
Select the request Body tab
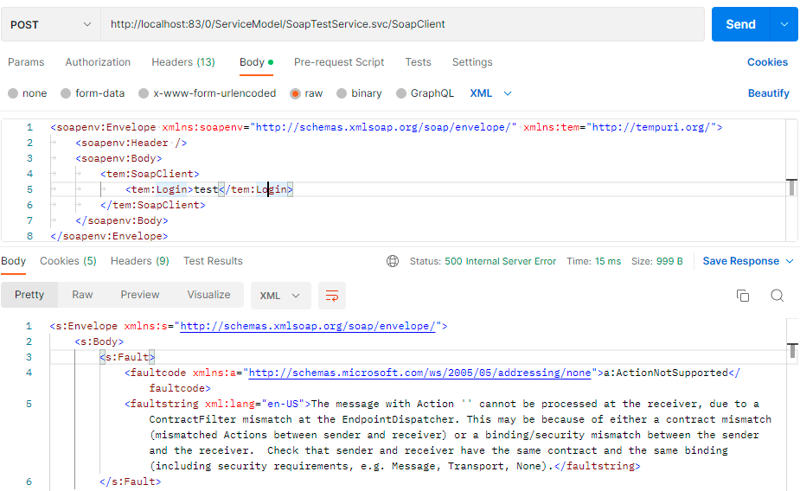point(256,62)
